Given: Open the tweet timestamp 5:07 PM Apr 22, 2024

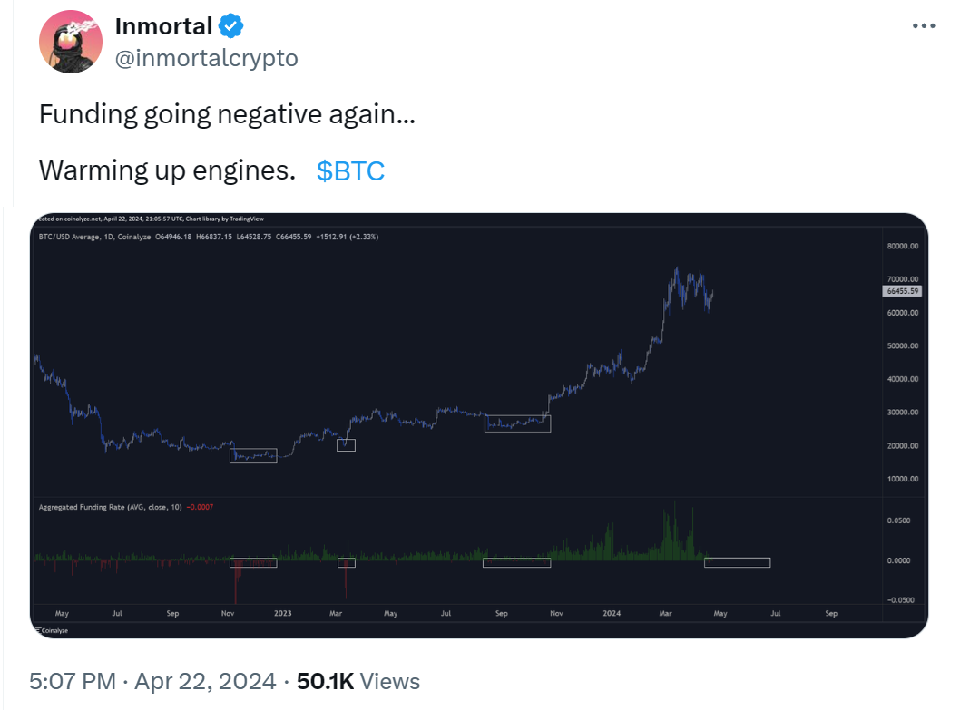Looking at the screenshot, I should pyautogui.click(x=152, y=681).
